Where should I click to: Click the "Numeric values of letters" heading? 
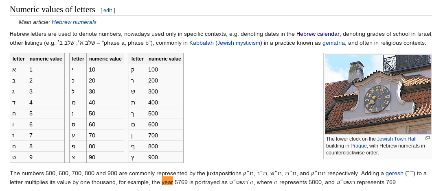pos(53,9)
